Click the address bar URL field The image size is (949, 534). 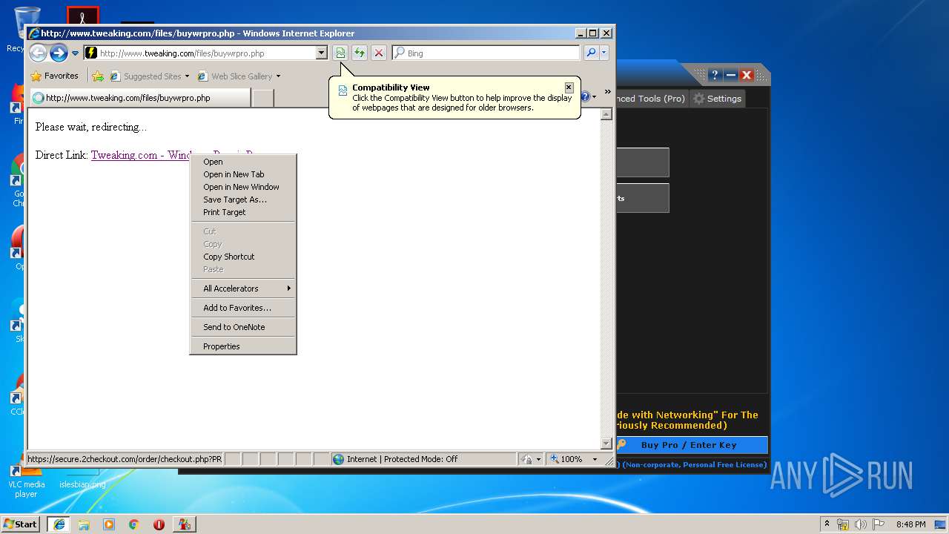[x=207, y=53]
